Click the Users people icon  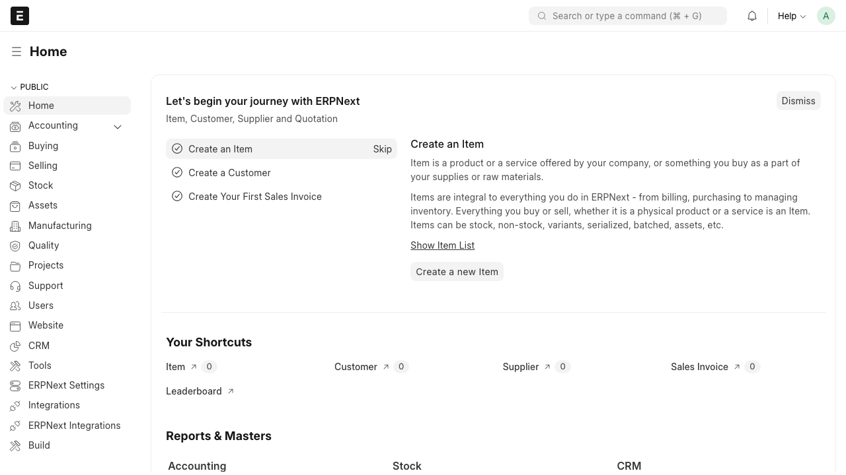pyautogui.click(x=15, y=305)
